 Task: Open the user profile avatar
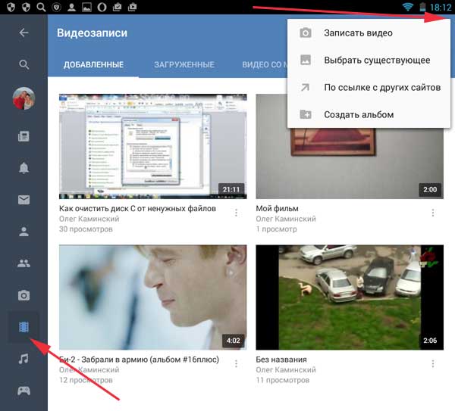pos(24,99)
